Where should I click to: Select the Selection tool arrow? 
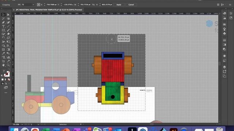(x=3, y=15)
